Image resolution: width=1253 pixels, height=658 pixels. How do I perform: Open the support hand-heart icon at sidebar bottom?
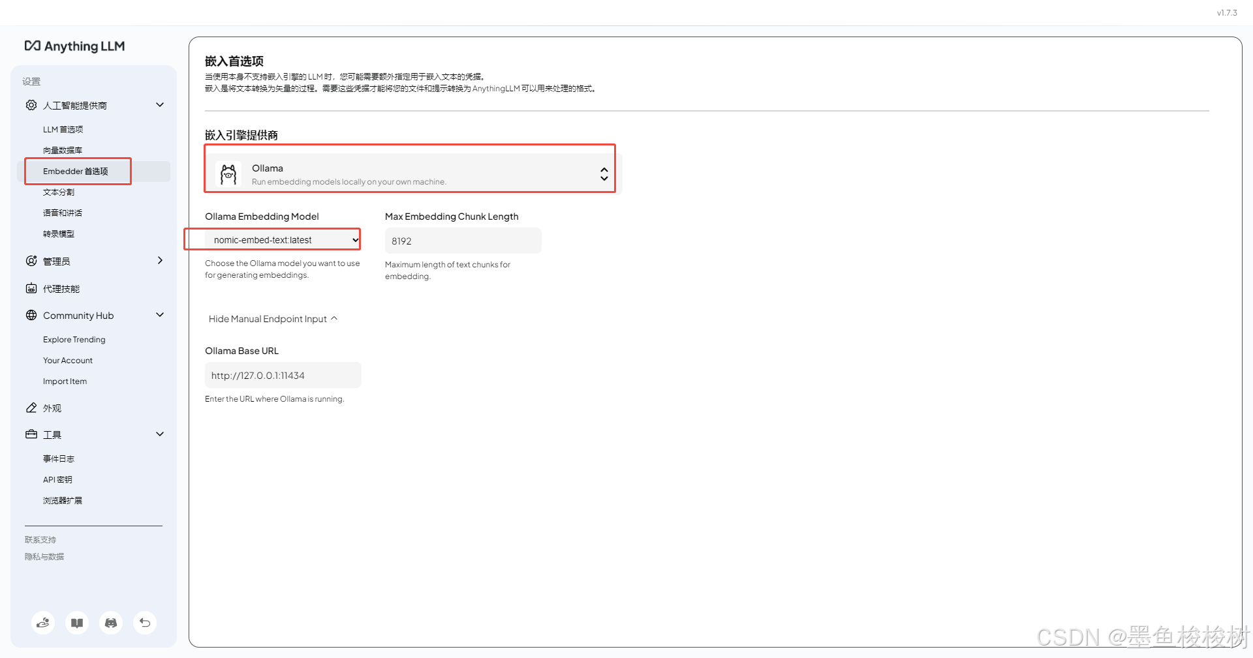click(x=43, y=623)
